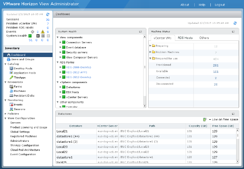Image resolution: width=244 pixels, height=169 pixels.
Task: Maximize the Machine Status panel
Action: coord(233,32)
